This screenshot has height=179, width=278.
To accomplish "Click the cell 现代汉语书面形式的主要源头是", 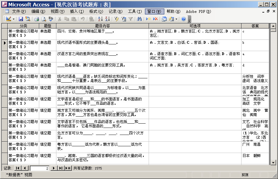I will pyautogui.click(x=102, y=45).
